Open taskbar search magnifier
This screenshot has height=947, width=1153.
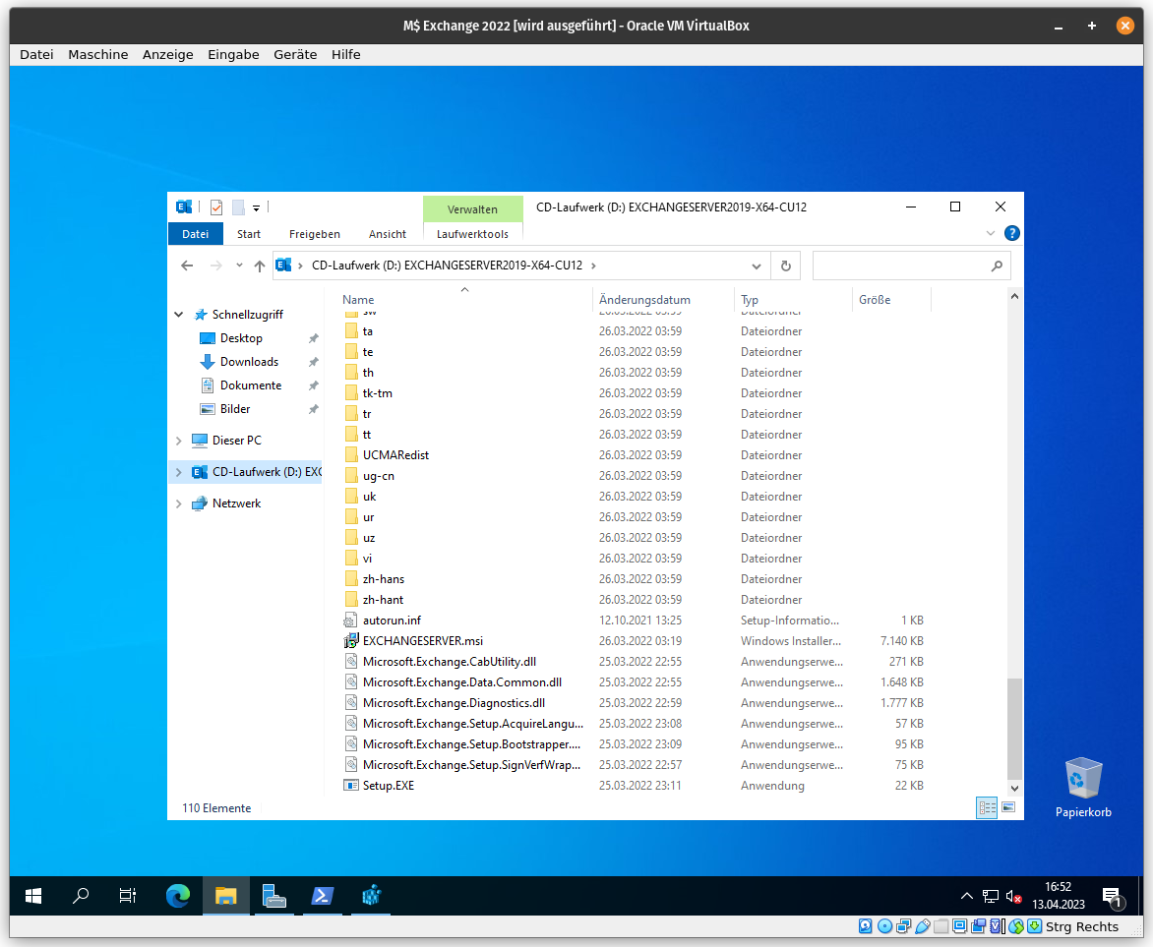80,896
